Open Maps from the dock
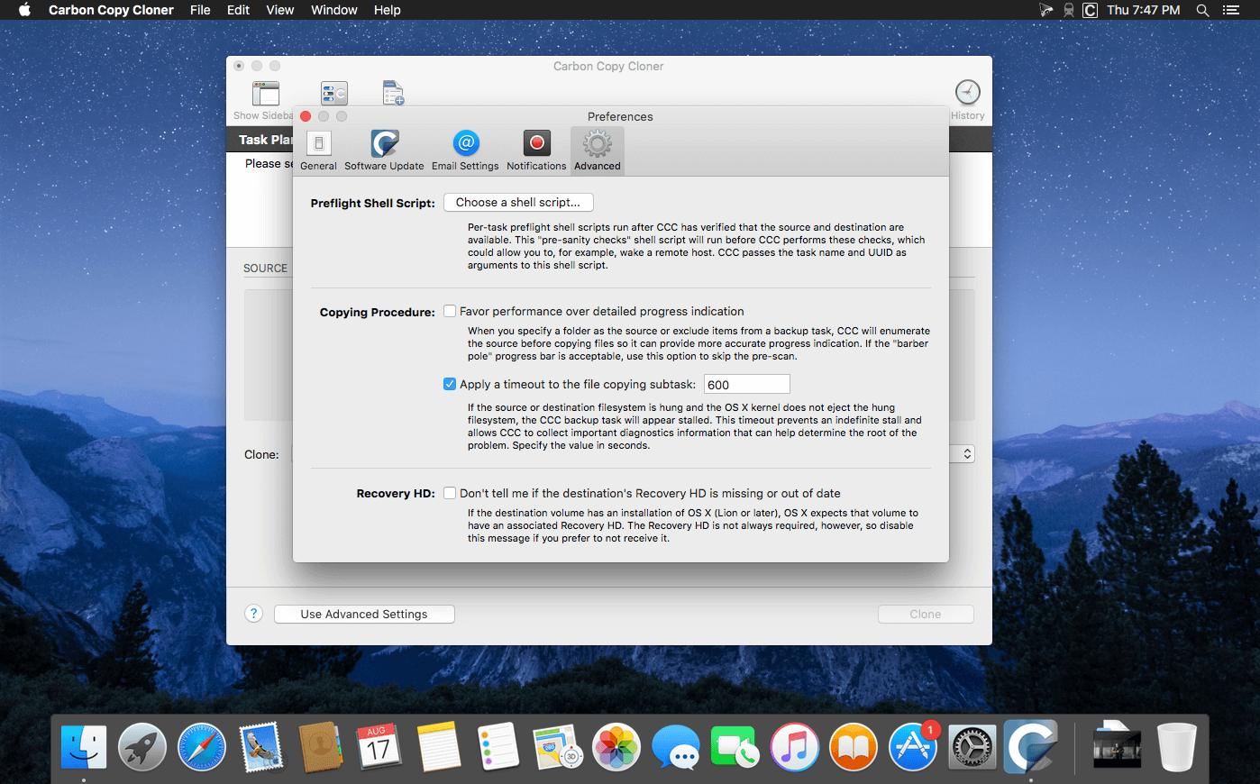1260x784 pixels. 557,747
